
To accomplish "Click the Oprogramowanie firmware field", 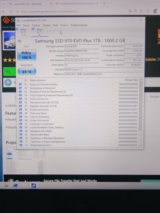I will coord(82,46).
